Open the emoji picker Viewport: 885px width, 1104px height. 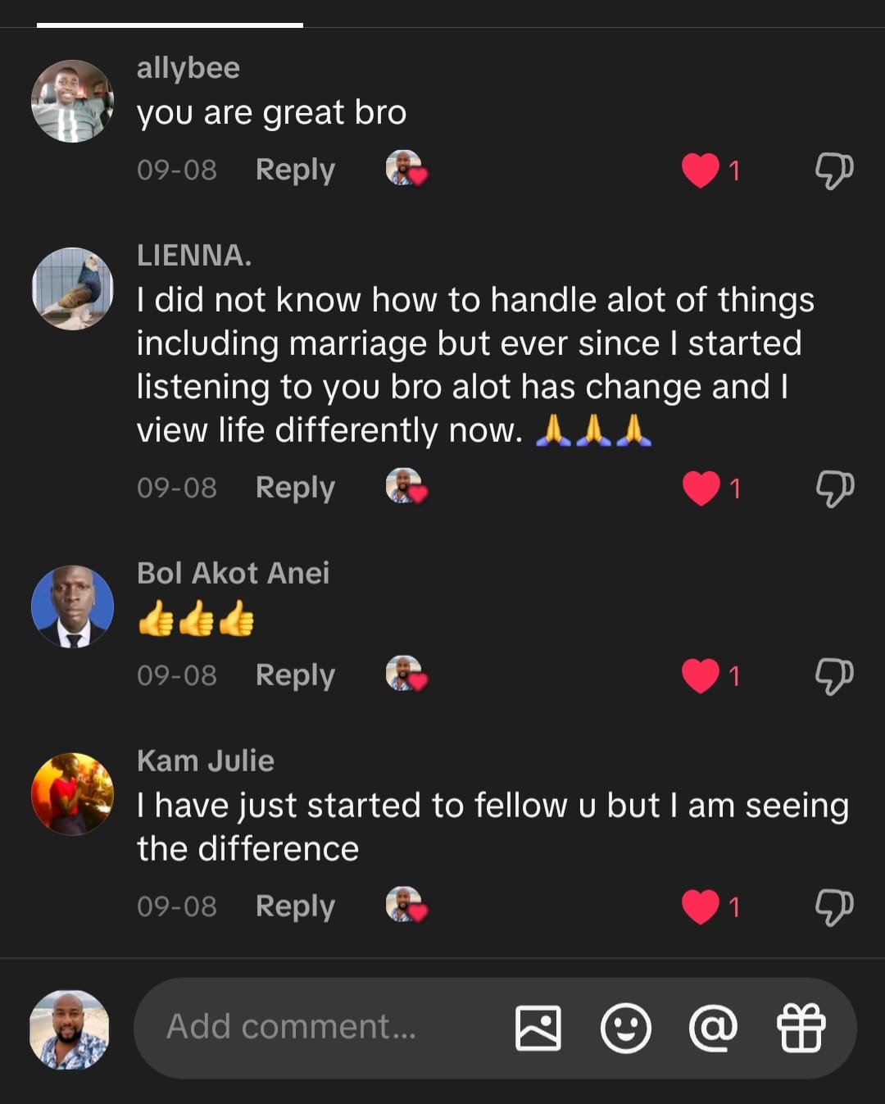point(626,1028)
